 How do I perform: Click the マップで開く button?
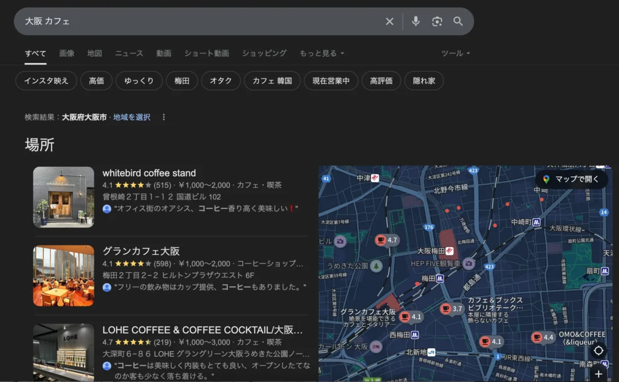pos(571,179)
